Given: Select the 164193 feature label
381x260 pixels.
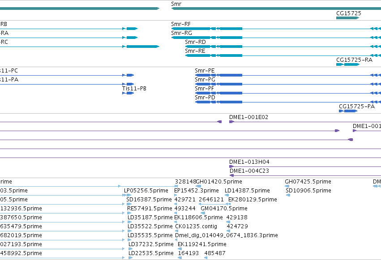Looking at the screenshot, I should coord(188,253).
